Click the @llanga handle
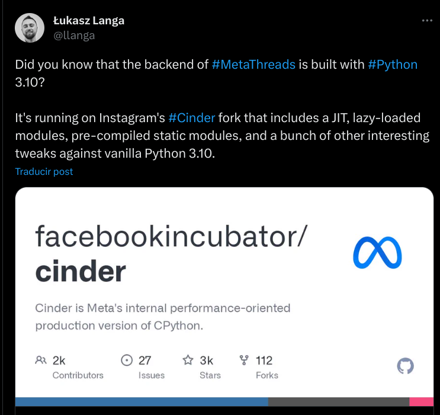The height and width of the screenshot is (415, 440). tap(74, 36)
